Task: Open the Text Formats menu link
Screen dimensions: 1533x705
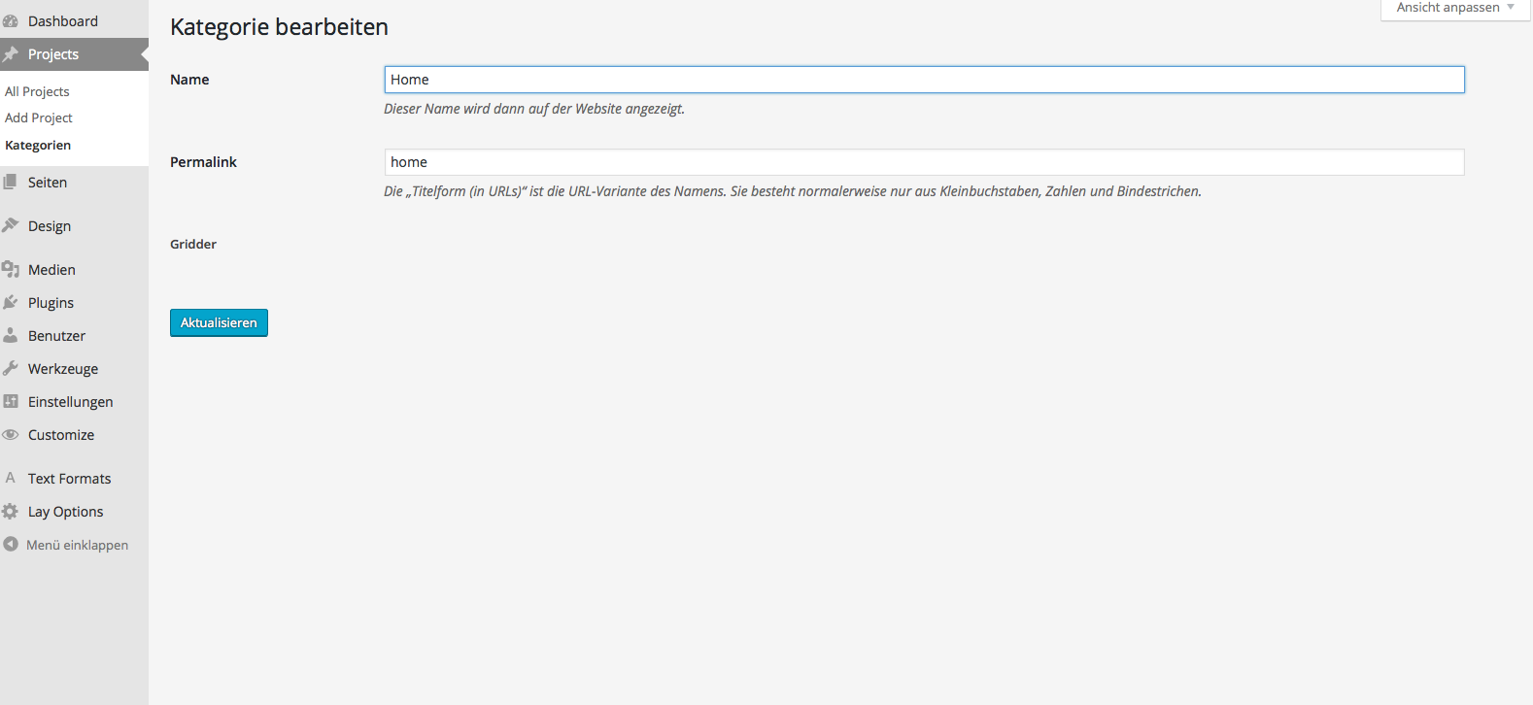Action: (x=69, y=479)
